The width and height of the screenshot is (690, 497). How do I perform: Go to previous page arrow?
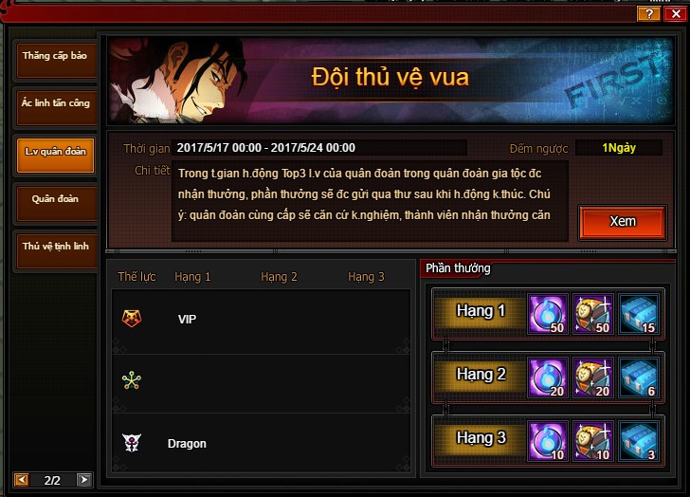tap(22, 479)
